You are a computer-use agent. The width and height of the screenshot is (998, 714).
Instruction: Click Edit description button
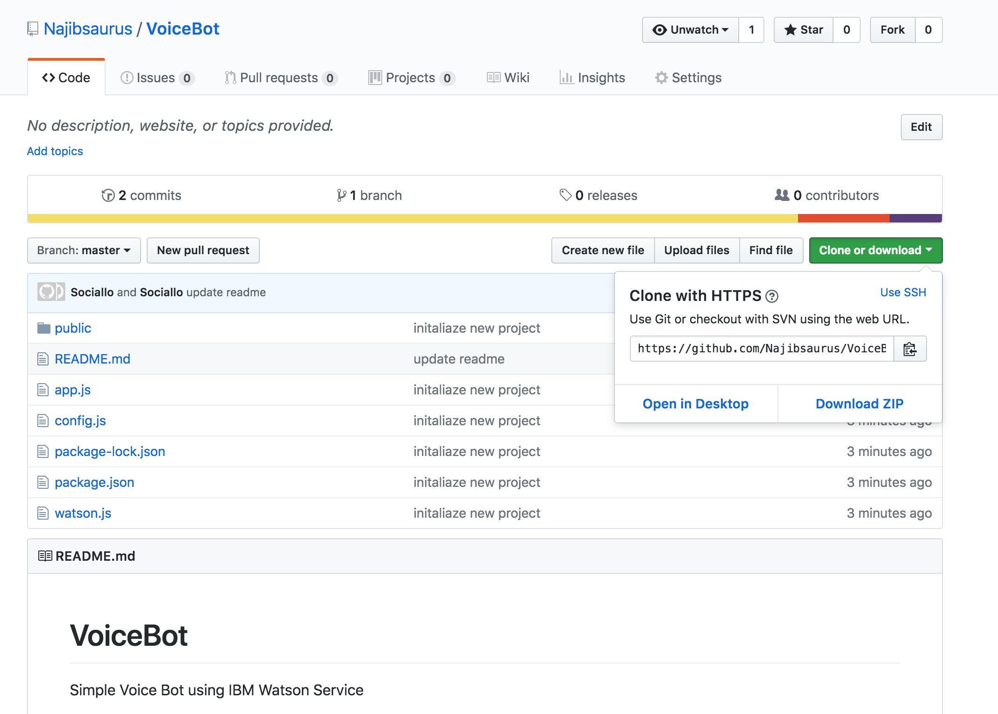(x=921, y=127)
